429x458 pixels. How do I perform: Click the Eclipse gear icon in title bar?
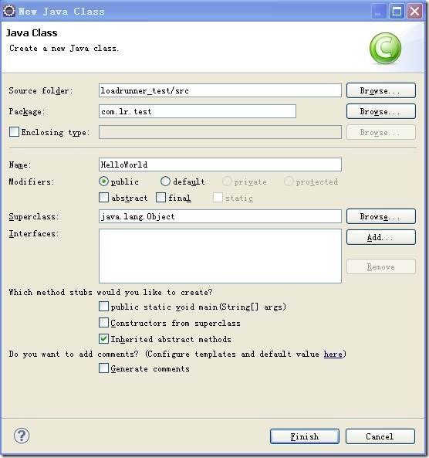[8, 11]
